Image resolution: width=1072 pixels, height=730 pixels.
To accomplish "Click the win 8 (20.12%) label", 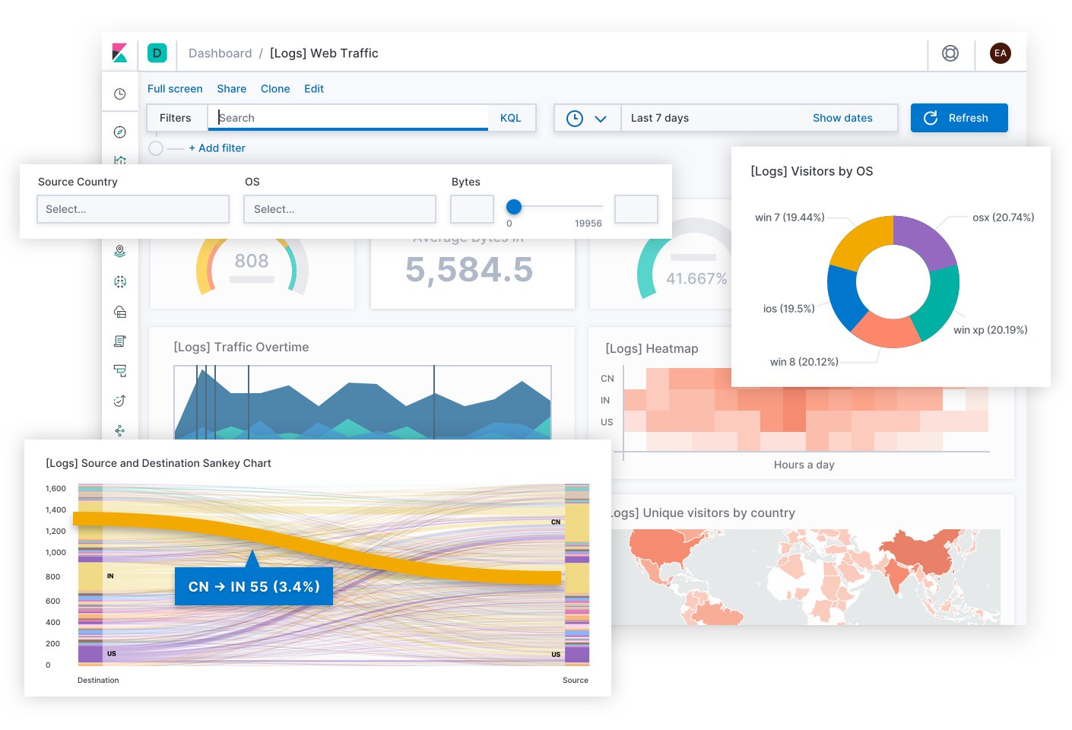I will click(804, 362).
